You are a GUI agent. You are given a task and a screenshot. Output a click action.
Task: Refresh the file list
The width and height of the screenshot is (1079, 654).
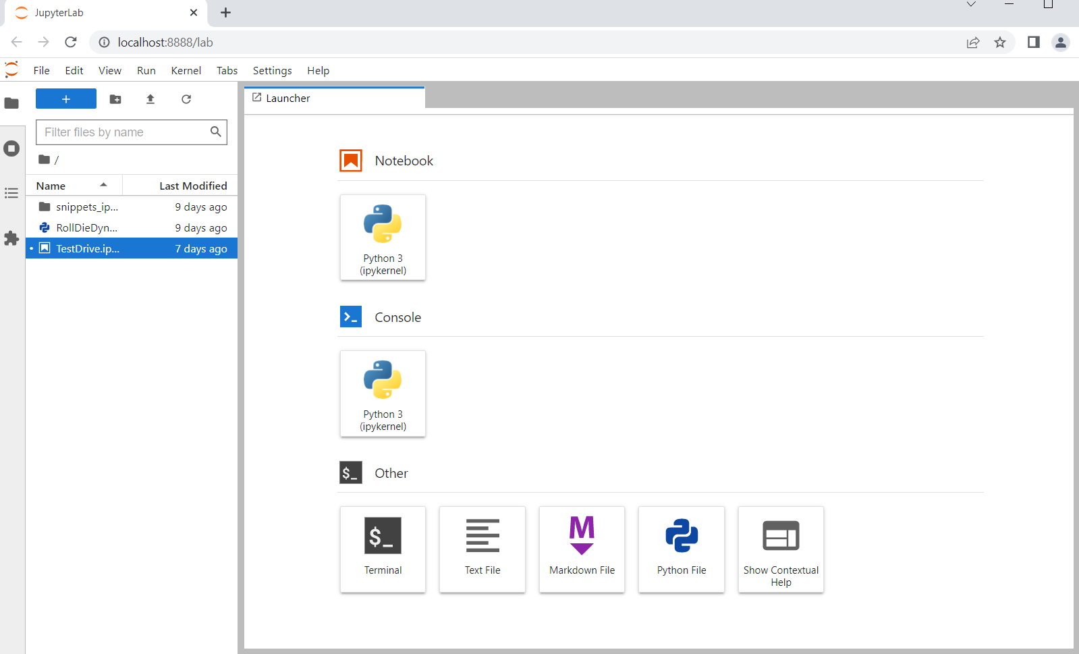tap(186, 99)
